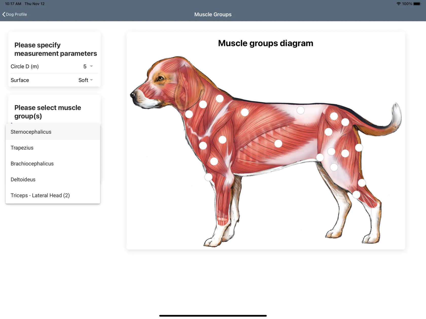Pick Triceps - Lateral Head (2) option
426x319 pixels.
[53, 195]
